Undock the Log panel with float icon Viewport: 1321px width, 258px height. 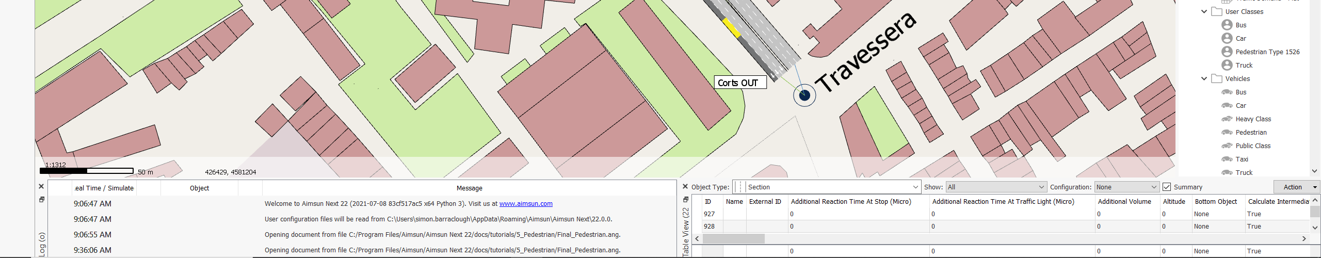coord(42,200)
